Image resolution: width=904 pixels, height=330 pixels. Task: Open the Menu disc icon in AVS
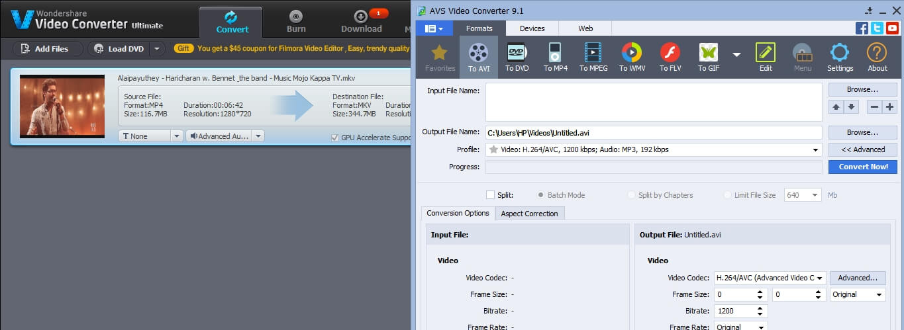803,58
